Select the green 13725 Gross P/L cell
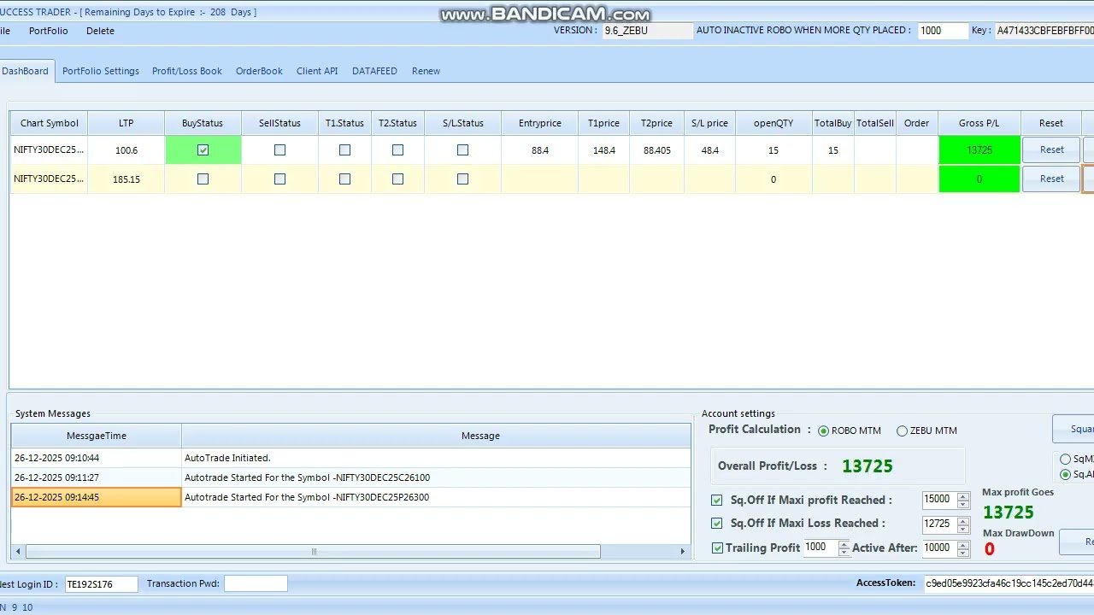 [x=979, y=149]
